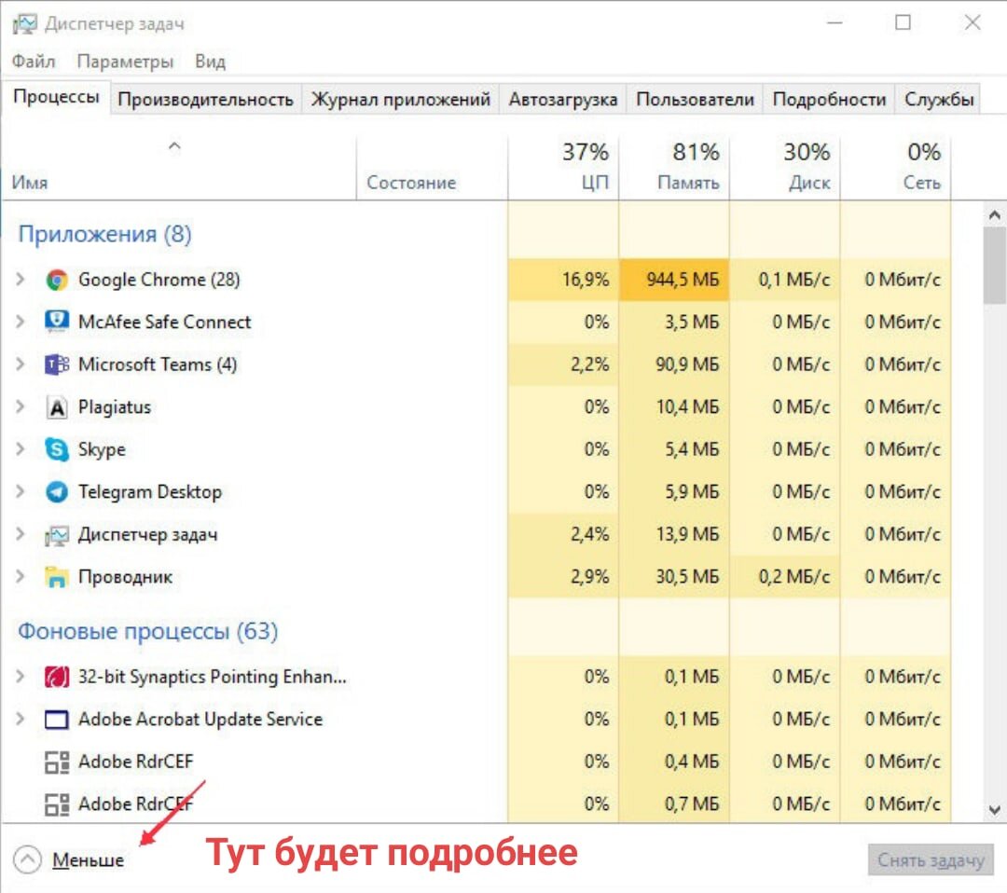Click the scrollbar up arrow
The width and height of the screenshot is (1007, 893).
pyautogui.click(x=994, y=215)
